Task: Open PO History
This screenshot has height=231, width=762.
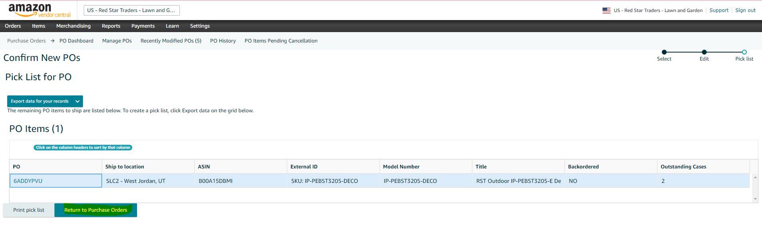Action: 223,41
